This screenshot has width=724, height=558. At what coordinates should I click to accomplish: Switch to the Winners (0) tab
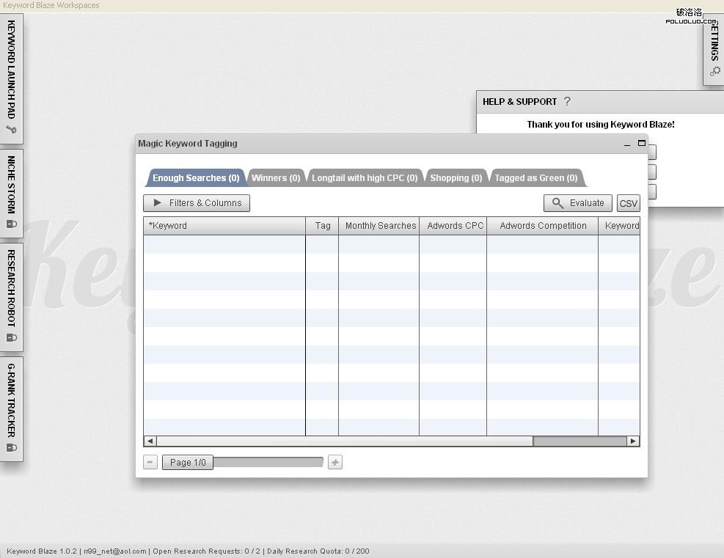coord(276,177)
